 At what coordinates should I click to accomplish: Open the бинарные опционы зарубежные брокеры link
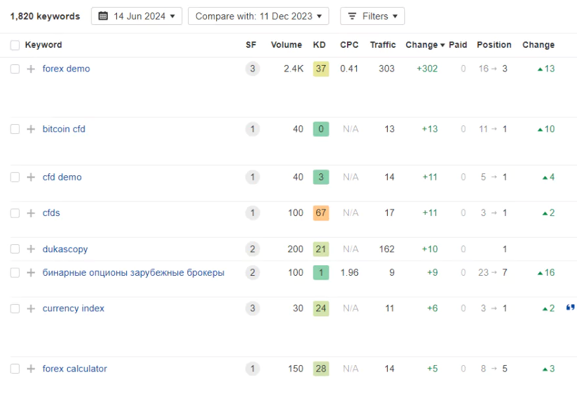133,272
